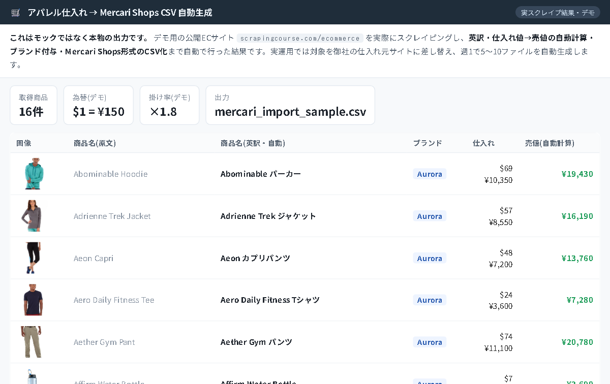Click the mercari_import_sample.csv output card

[x=290, y=105]
